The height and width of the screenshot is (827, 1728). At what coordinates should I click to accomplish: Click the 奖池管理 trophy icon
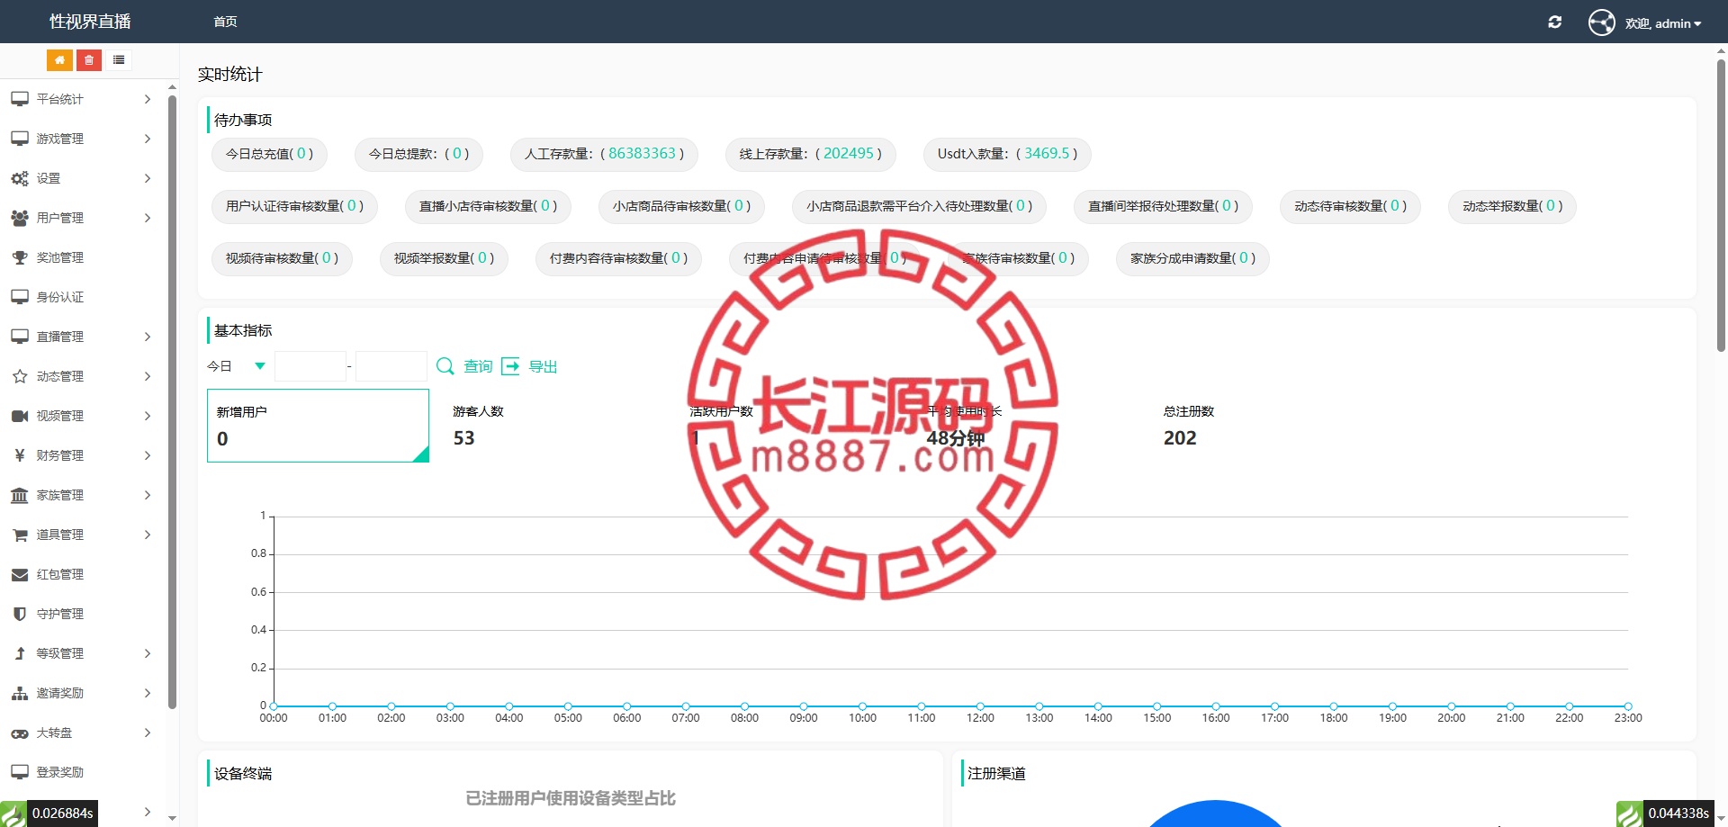20,257
